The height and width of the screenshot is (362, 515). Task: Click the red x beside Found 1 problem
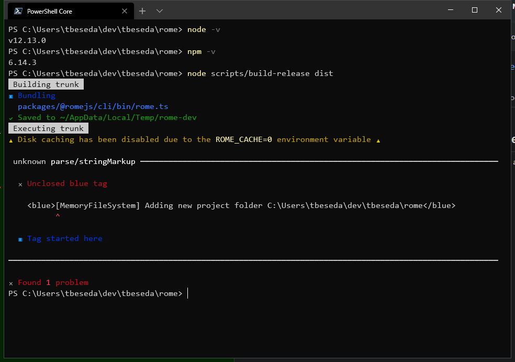click(11, 283)
